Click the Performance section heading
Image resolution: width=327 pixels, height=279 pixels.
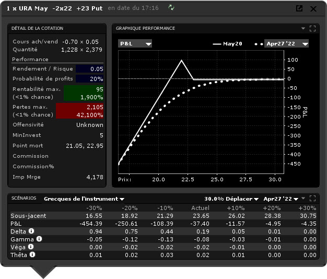(30, 59)
